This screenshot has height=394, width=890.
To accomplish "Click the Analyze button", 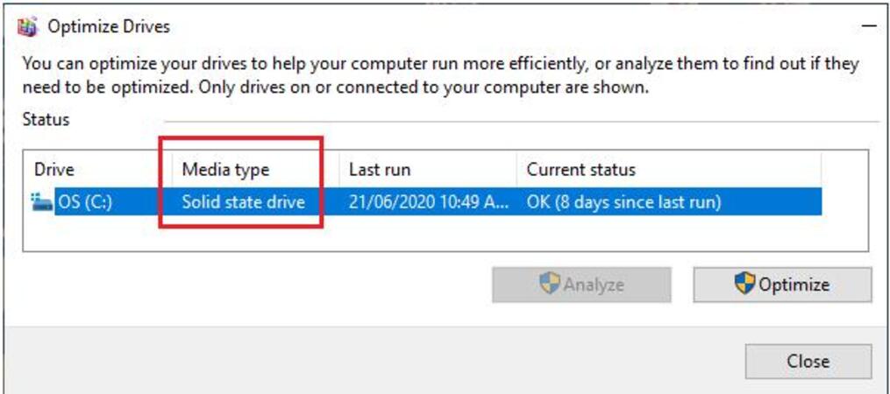I will [582, 285].
